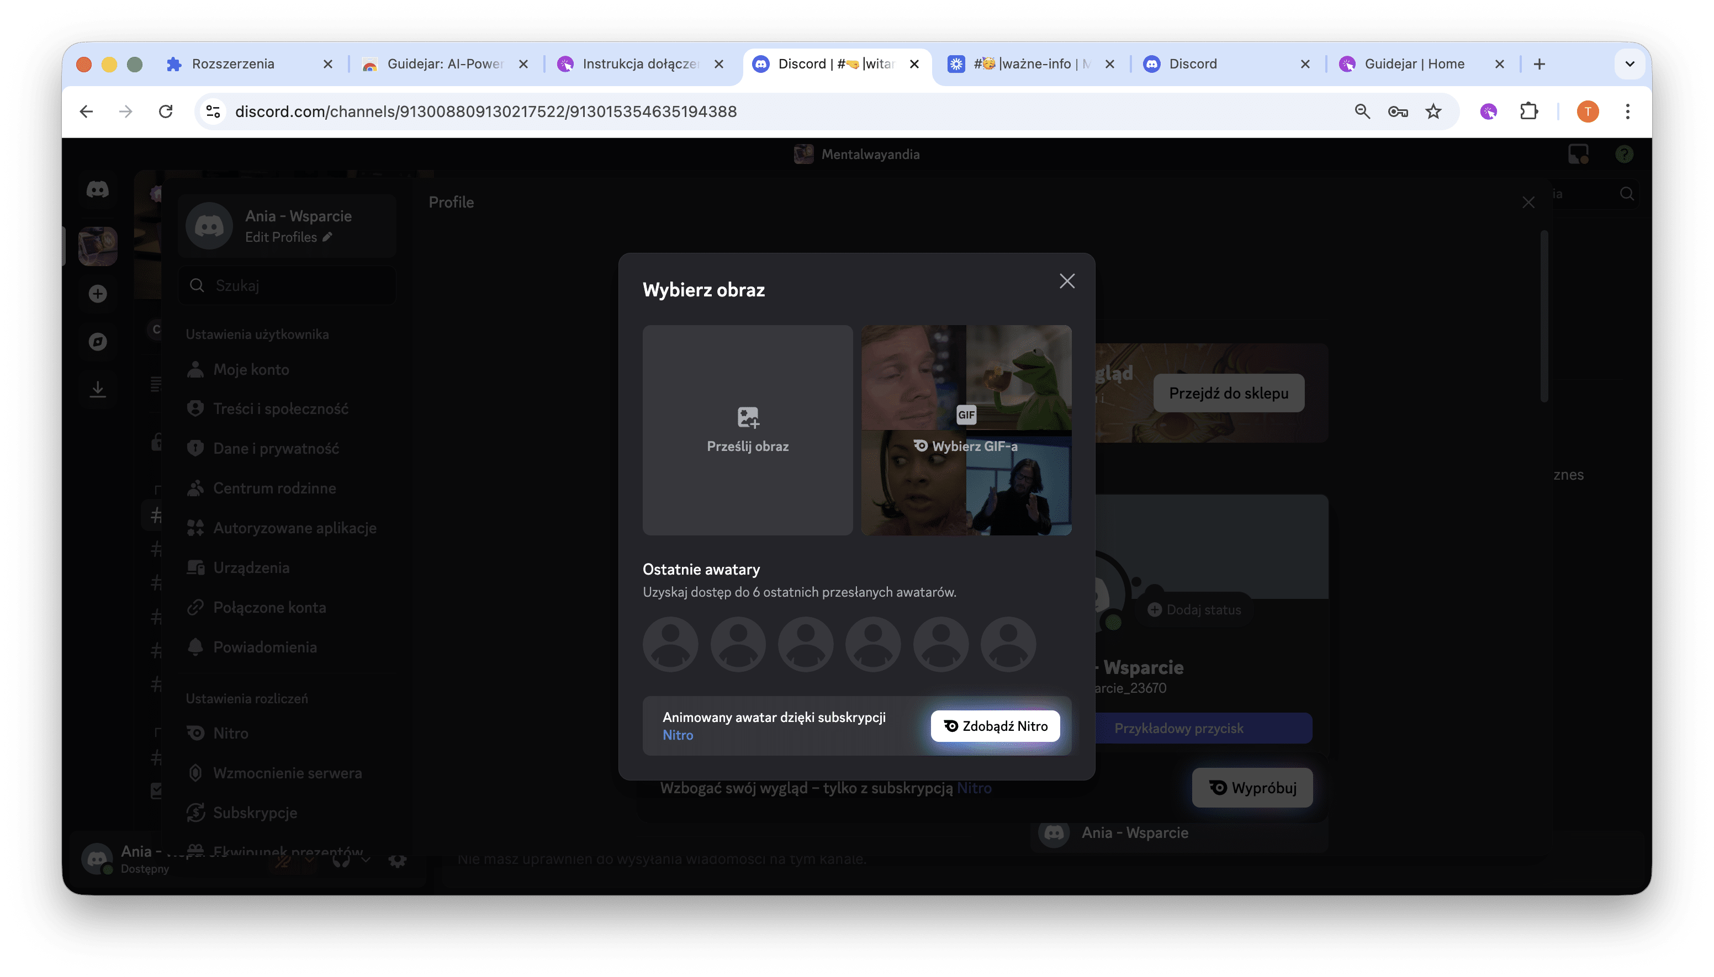This screenshot has width=1714, height=977.
Task: Click the Zdobądź Nitro button
Action: point(994,726)
